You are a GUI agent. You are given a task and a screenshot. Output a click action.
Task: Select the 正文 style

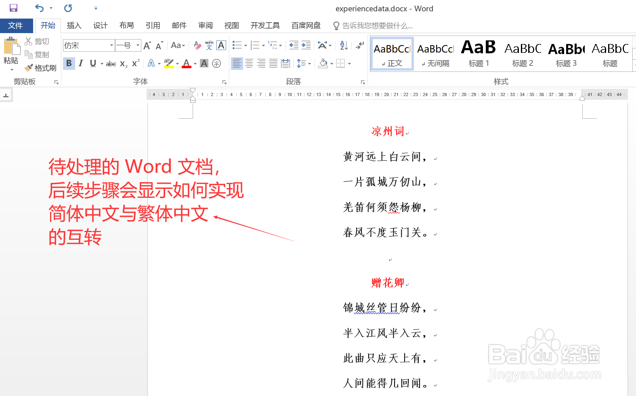392,54
